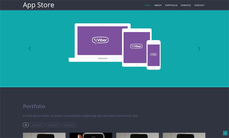
Task: Advance carousel with right chevron arrow
Action: [x=199, y=49]
